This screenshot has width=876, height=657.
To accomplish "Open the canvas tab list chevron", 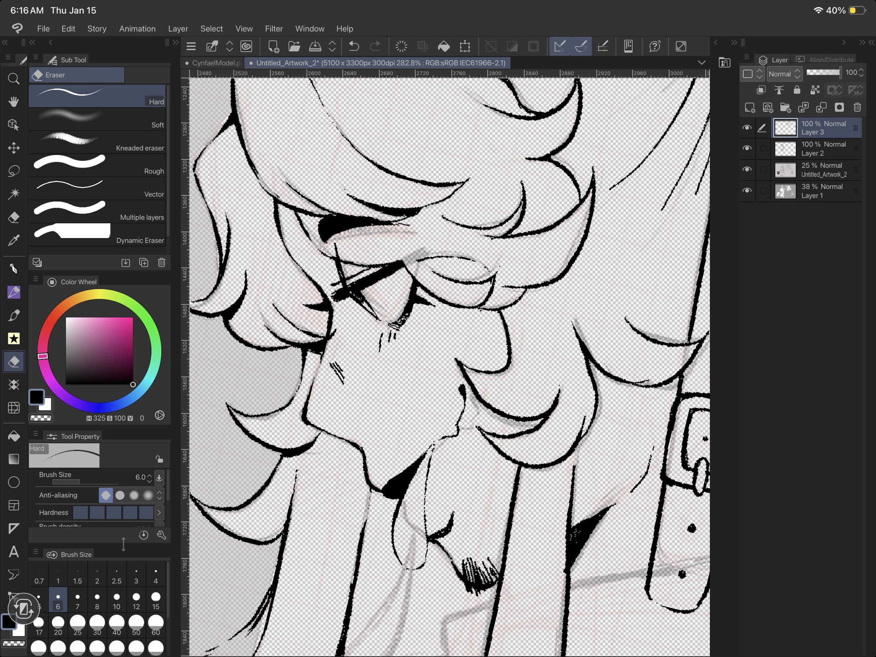I will 702,63.
